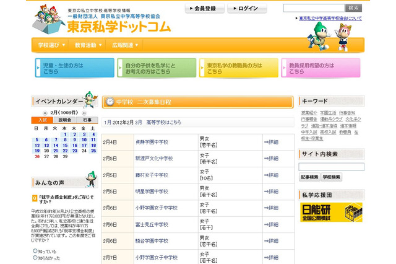Switch to the 行事 calendar tab
The image size is (396, 264).
pos(87,120)
